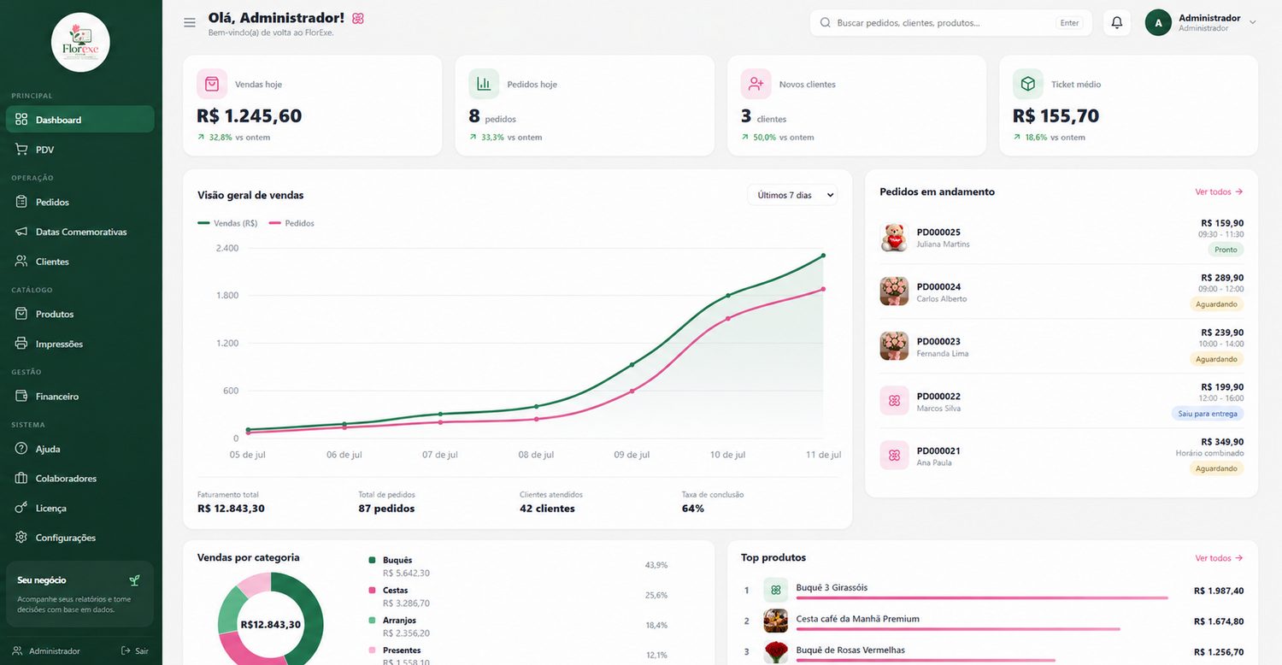The height and width of the screenshot is (665, 1282).
Task: Click the Cestas pink color swatch
Action: [x=372, y=591]
